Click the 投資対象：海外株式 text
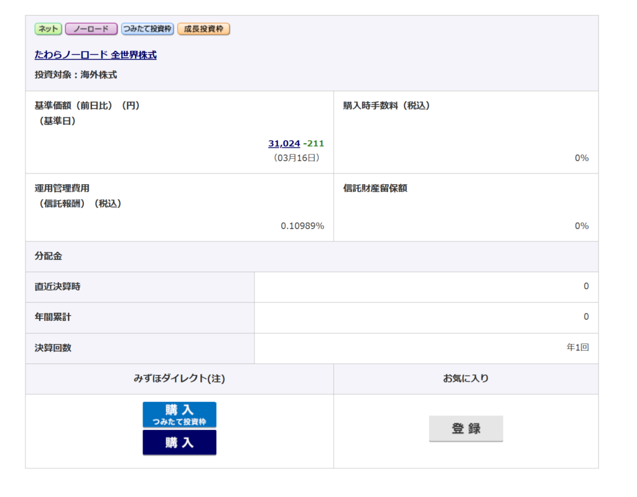This screenshot has width=637, height=497. pos(76,75)
